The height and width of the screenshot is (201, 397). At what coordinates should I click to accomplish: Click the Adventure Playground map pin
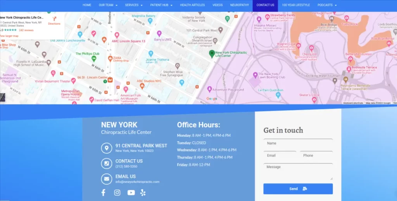pos(209,89)
